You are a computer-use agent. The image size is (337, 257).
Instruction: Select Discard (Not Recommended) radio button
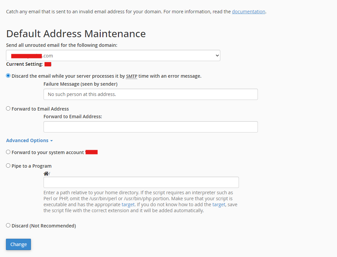8,225
